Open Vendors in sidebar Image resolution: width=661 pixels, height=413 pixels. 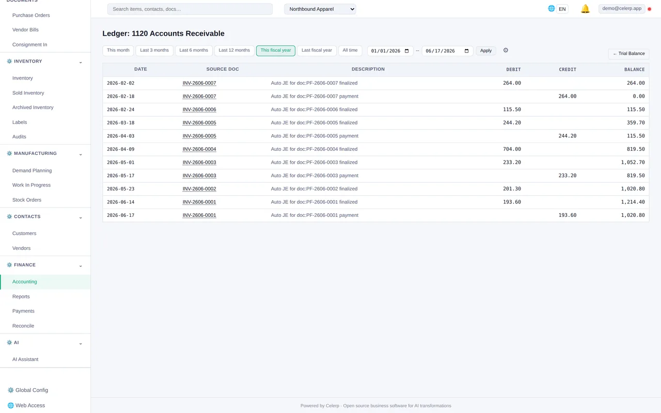click(21, 248)
